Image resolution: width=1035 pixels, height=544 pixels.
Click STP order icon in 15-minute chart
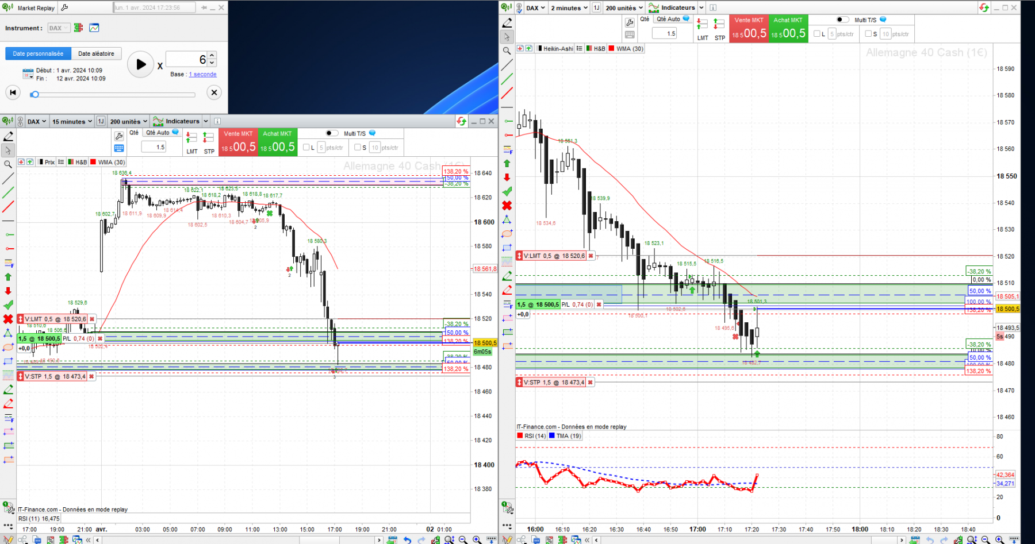209,138
